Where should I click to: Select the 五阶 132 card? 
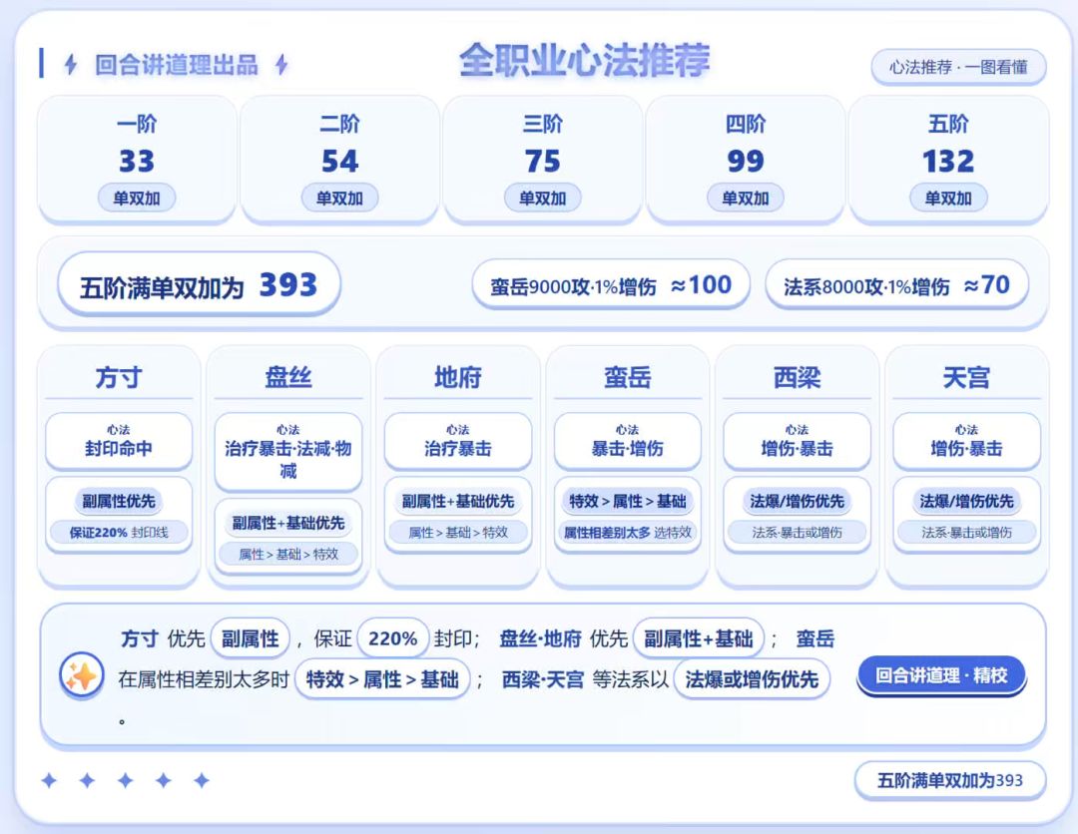[x=948, y=160]
